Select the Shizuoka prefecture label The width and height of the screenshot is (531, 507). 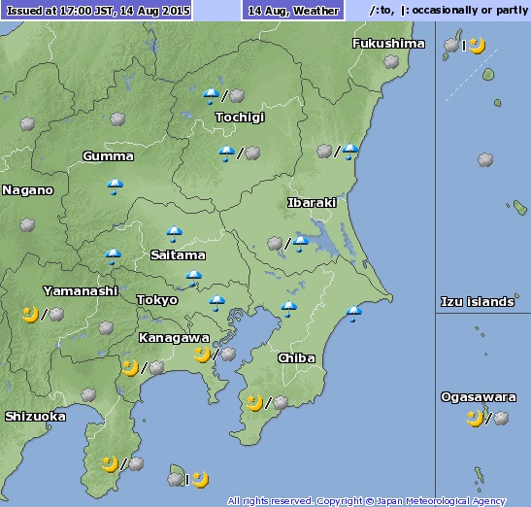[35, 416]
